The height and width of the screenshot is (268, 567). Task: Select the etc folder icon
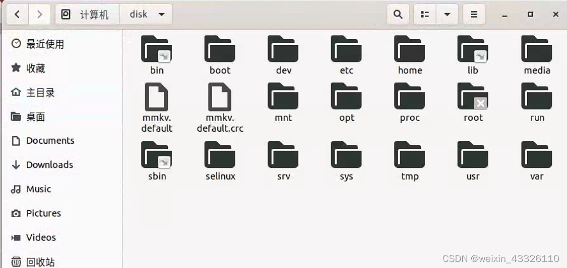[x=346, y=49]
